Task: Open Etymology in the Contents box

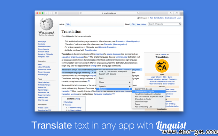Action: pos(69,102)
